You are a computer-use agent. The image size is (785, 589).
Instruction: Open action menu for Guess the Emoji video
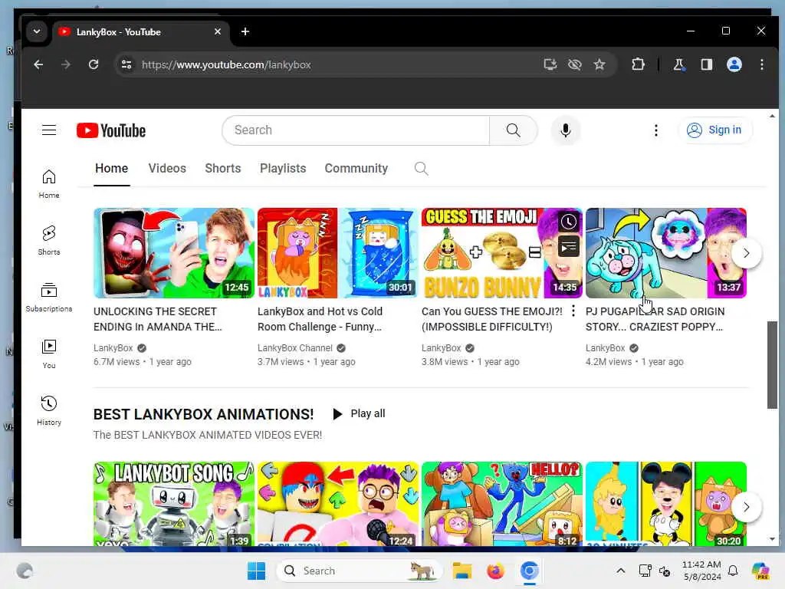pos(573,311)
